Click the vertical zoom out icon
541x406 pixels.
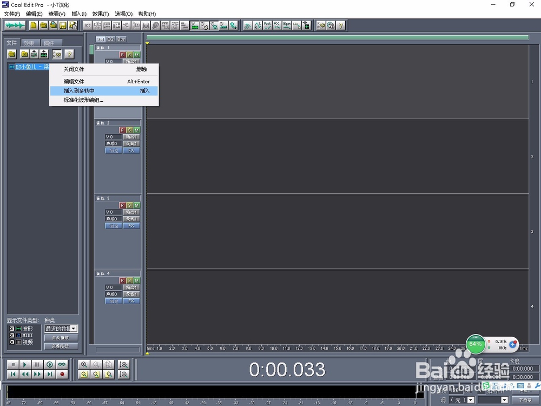tap(124, 374)
